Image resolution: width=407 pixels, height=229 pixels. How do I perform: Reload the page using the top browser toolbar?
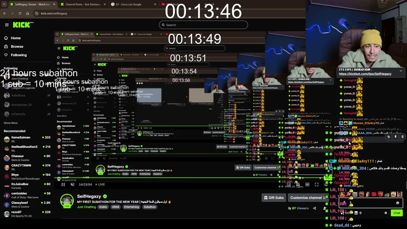(20, 13)
